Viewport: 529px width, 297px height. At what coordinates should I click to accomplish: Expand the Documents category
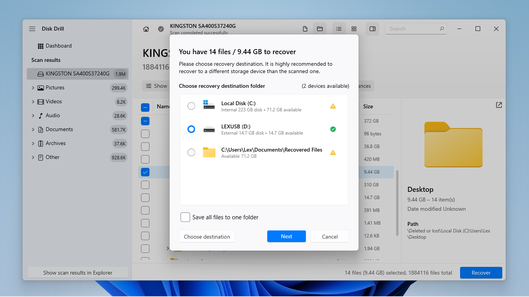click(x=33, y=130)
